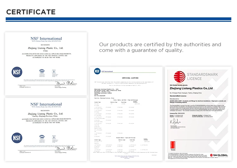Click the red SAI Global globe logo beside STANDARDSMARK LICENCE
237x168 pixels.
coord(179,77)
